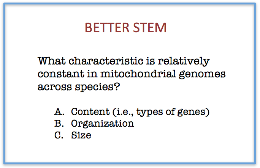The width and height of the screenshot is (260, 168).
Task: Click the list letter B.
Action: coord(58,123)
